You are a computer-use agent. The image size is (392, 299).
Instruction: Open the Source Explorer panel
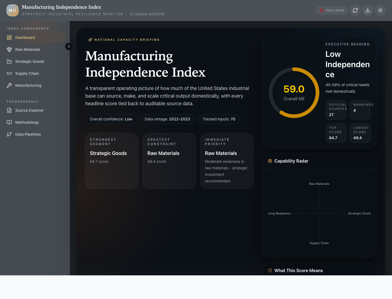(29, 110)
